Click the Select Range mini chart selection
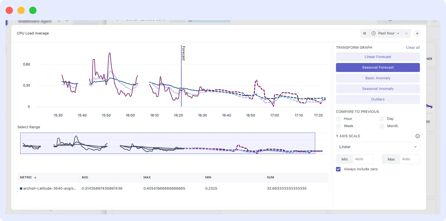 [167, 143]
